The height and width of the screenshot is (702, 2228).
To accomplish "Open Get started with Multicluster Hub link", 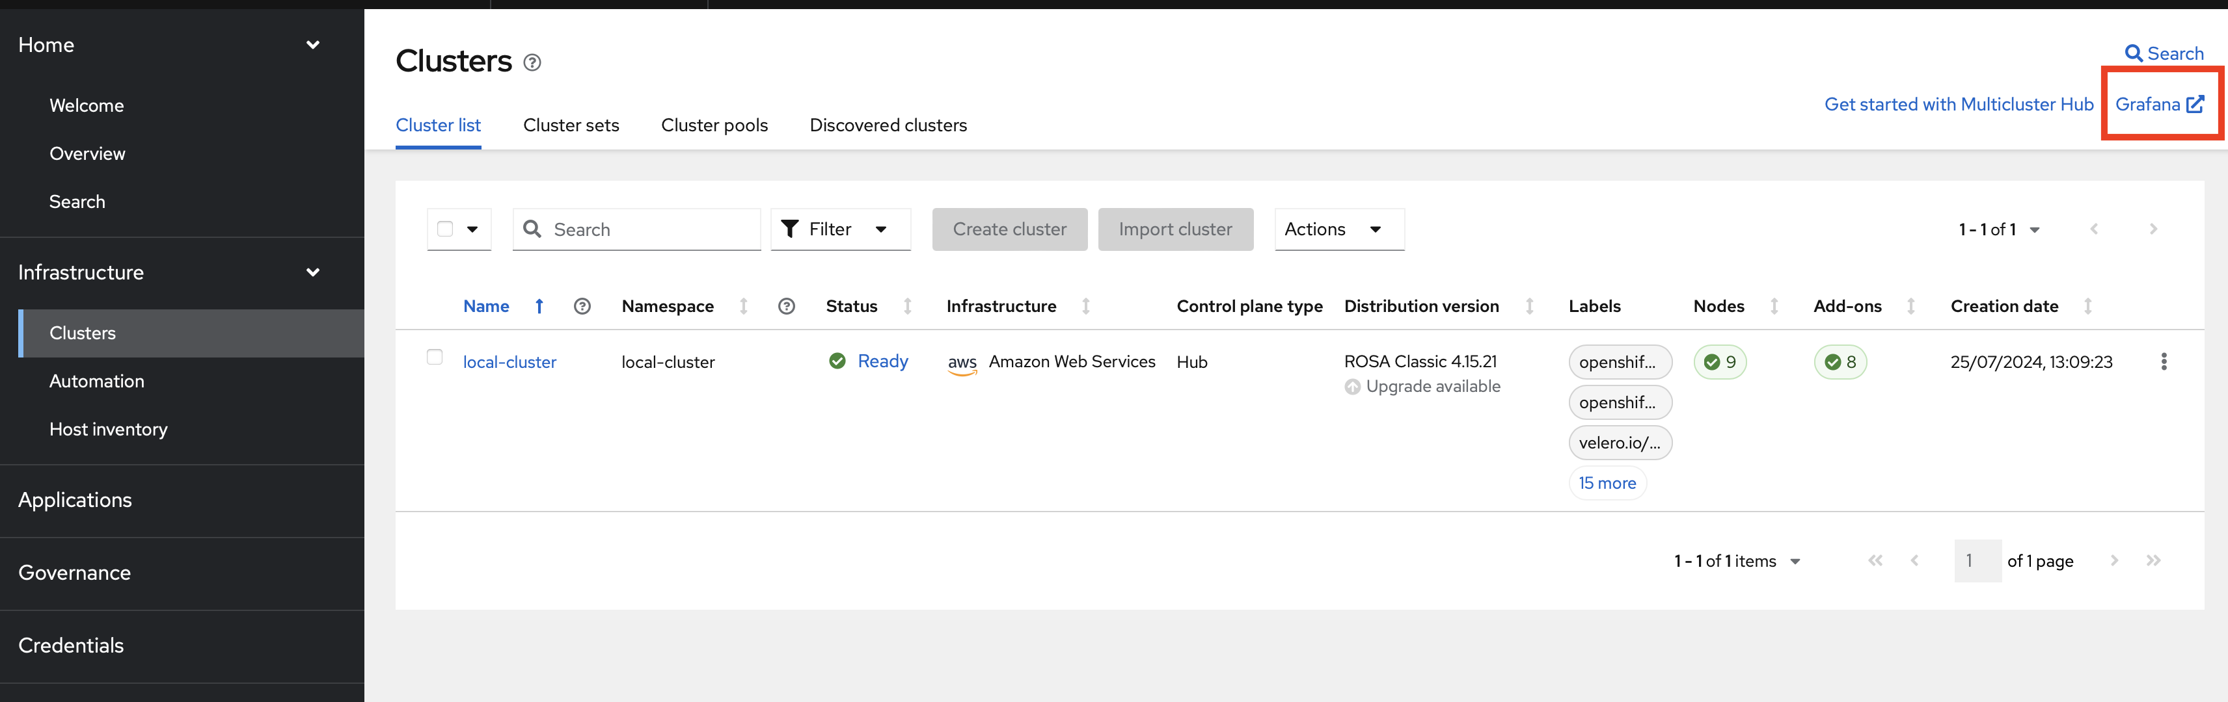I will [1958, 105].
